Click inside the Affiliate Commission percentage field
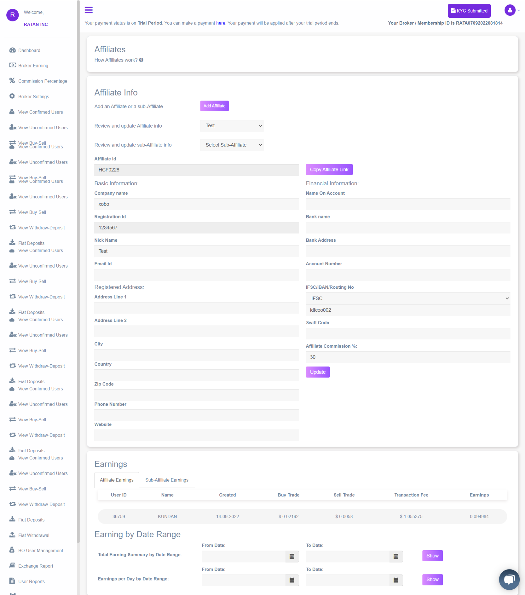Viewport: 525px width, 595px height. click(407, 357)
